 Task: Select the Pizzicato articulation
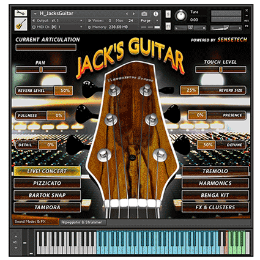pos(47,183)
